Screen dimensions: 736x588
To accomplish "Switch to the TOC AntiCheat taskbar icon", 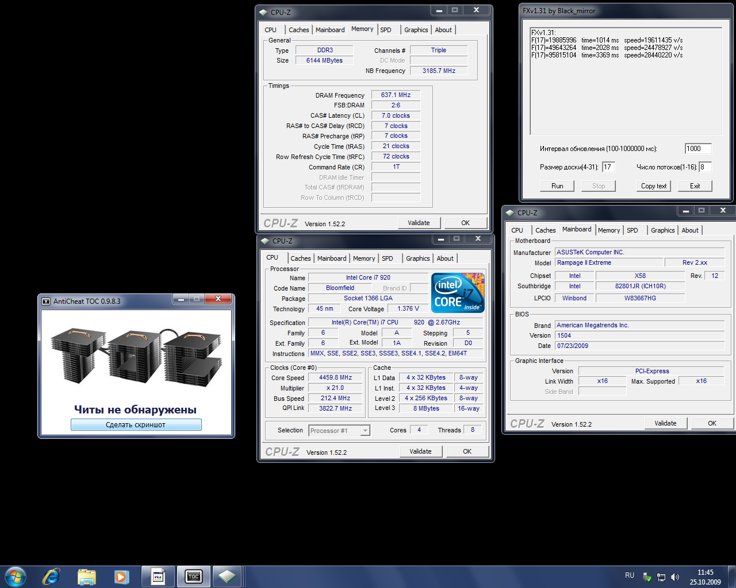I will coord(194,577).
